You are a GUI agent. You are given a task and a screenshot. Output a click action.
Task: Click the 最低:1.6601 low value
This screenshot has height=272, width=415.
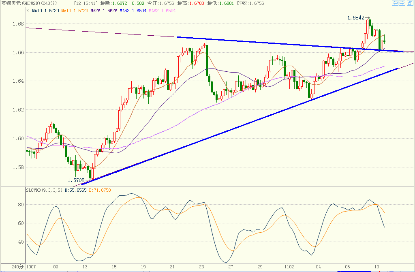pos(220,3)
